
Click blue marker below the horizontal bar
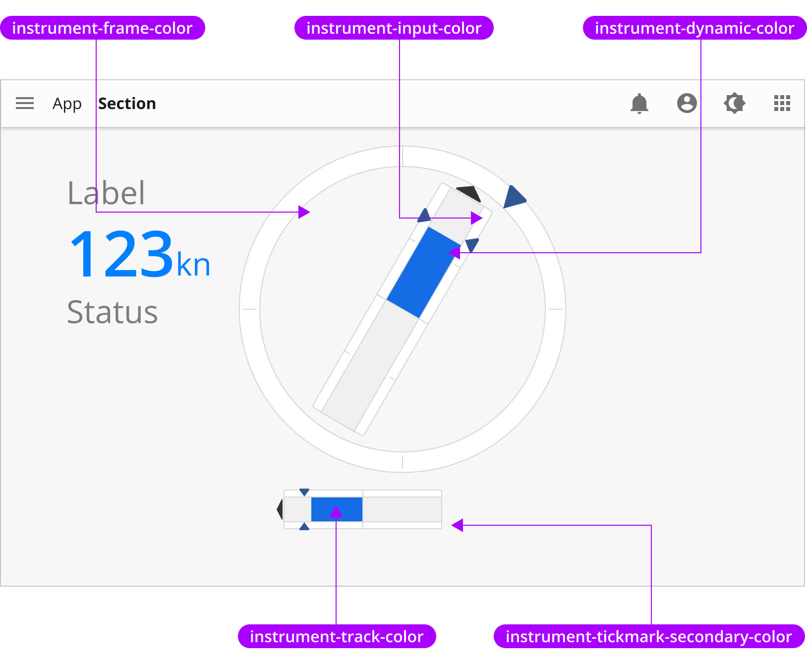304,526
